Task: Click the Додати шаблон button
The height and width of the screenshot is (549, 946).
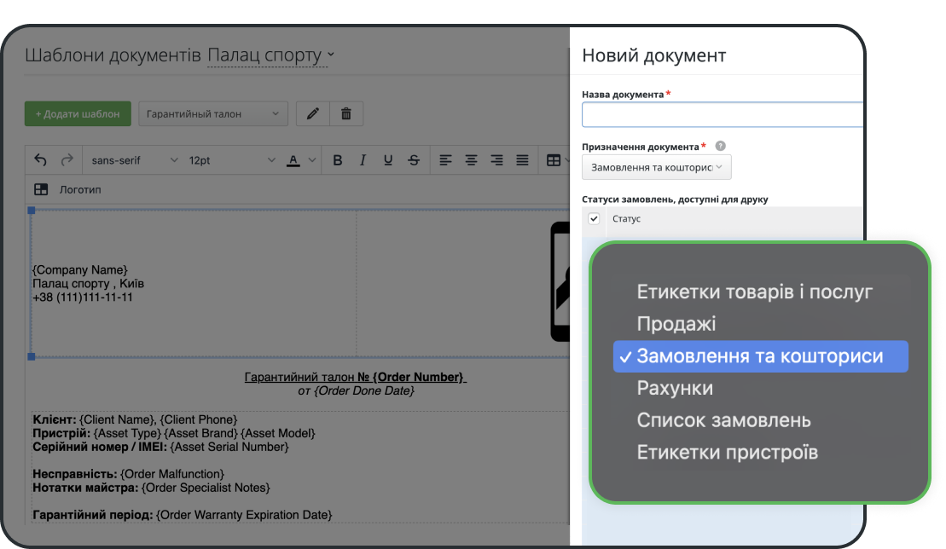Action: pyautogui.click(x=78, y=113)
